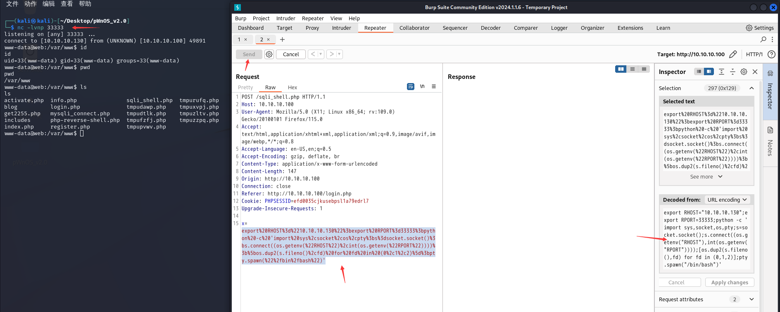Viewport: 780px width, 312px height.
Task: Open terminal 文件 (File) menu
Action: [12, 4]
